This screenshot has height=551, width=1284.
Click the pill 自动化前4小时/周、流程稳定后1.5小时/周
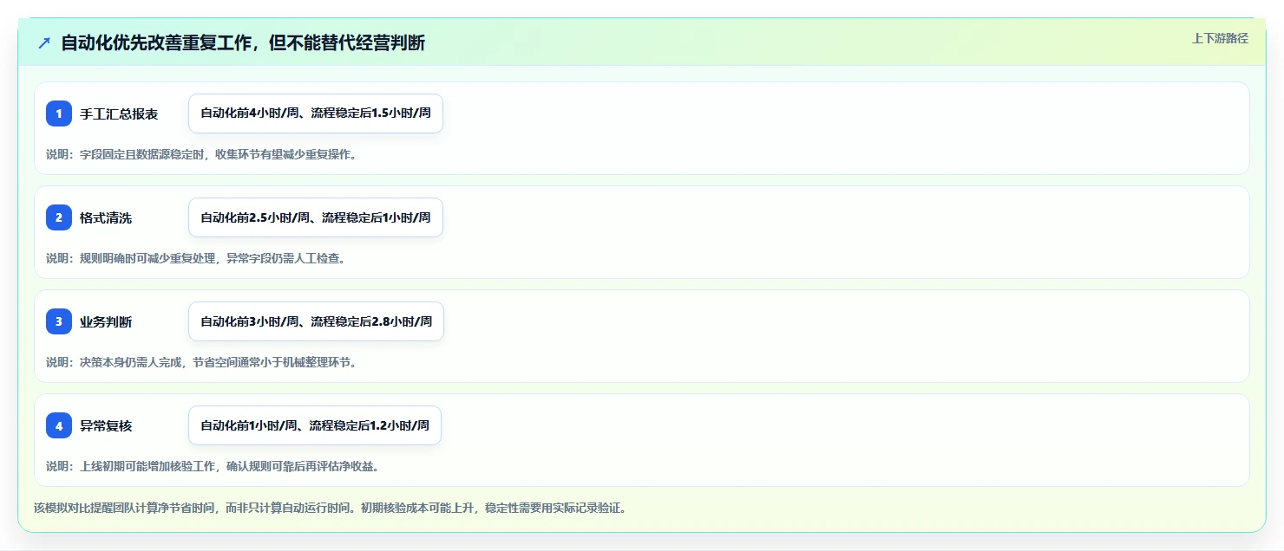tap(316, 113)
